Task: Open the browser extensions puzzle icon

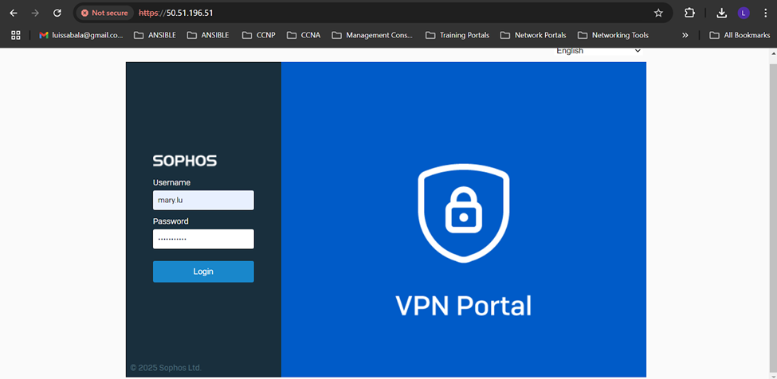Action: pos(689,14)
